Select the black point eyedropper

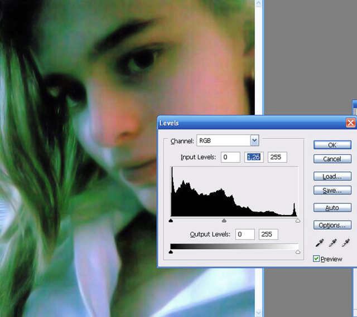click(320, 243)
